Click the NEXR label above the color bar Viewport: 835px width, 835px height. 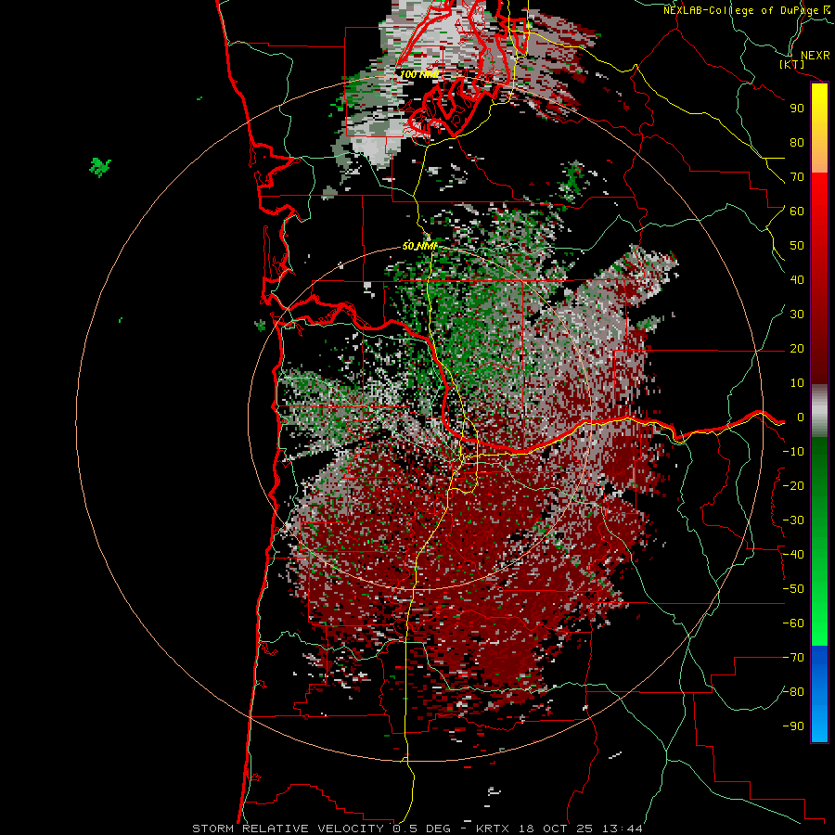816,56
